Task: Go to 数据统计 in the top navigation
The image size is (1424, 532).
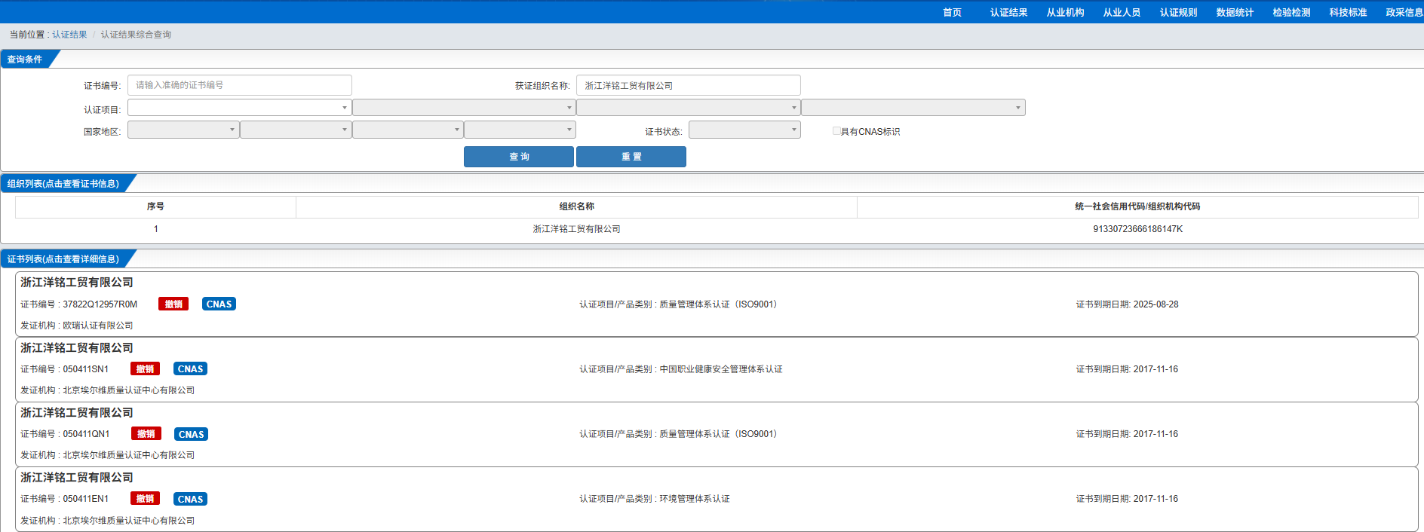Action: (x=1235, y=12)
